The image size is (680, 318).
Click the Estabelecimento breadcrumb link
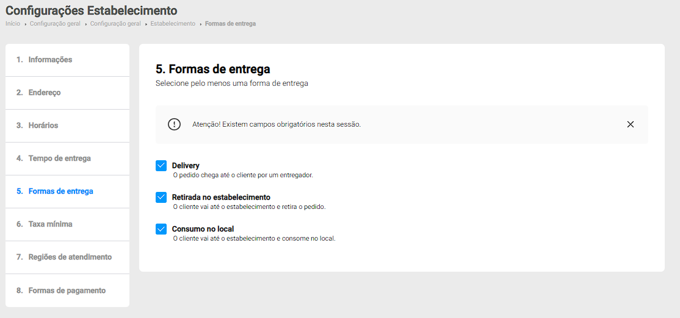pyautogui.click(x=173, y=24)
